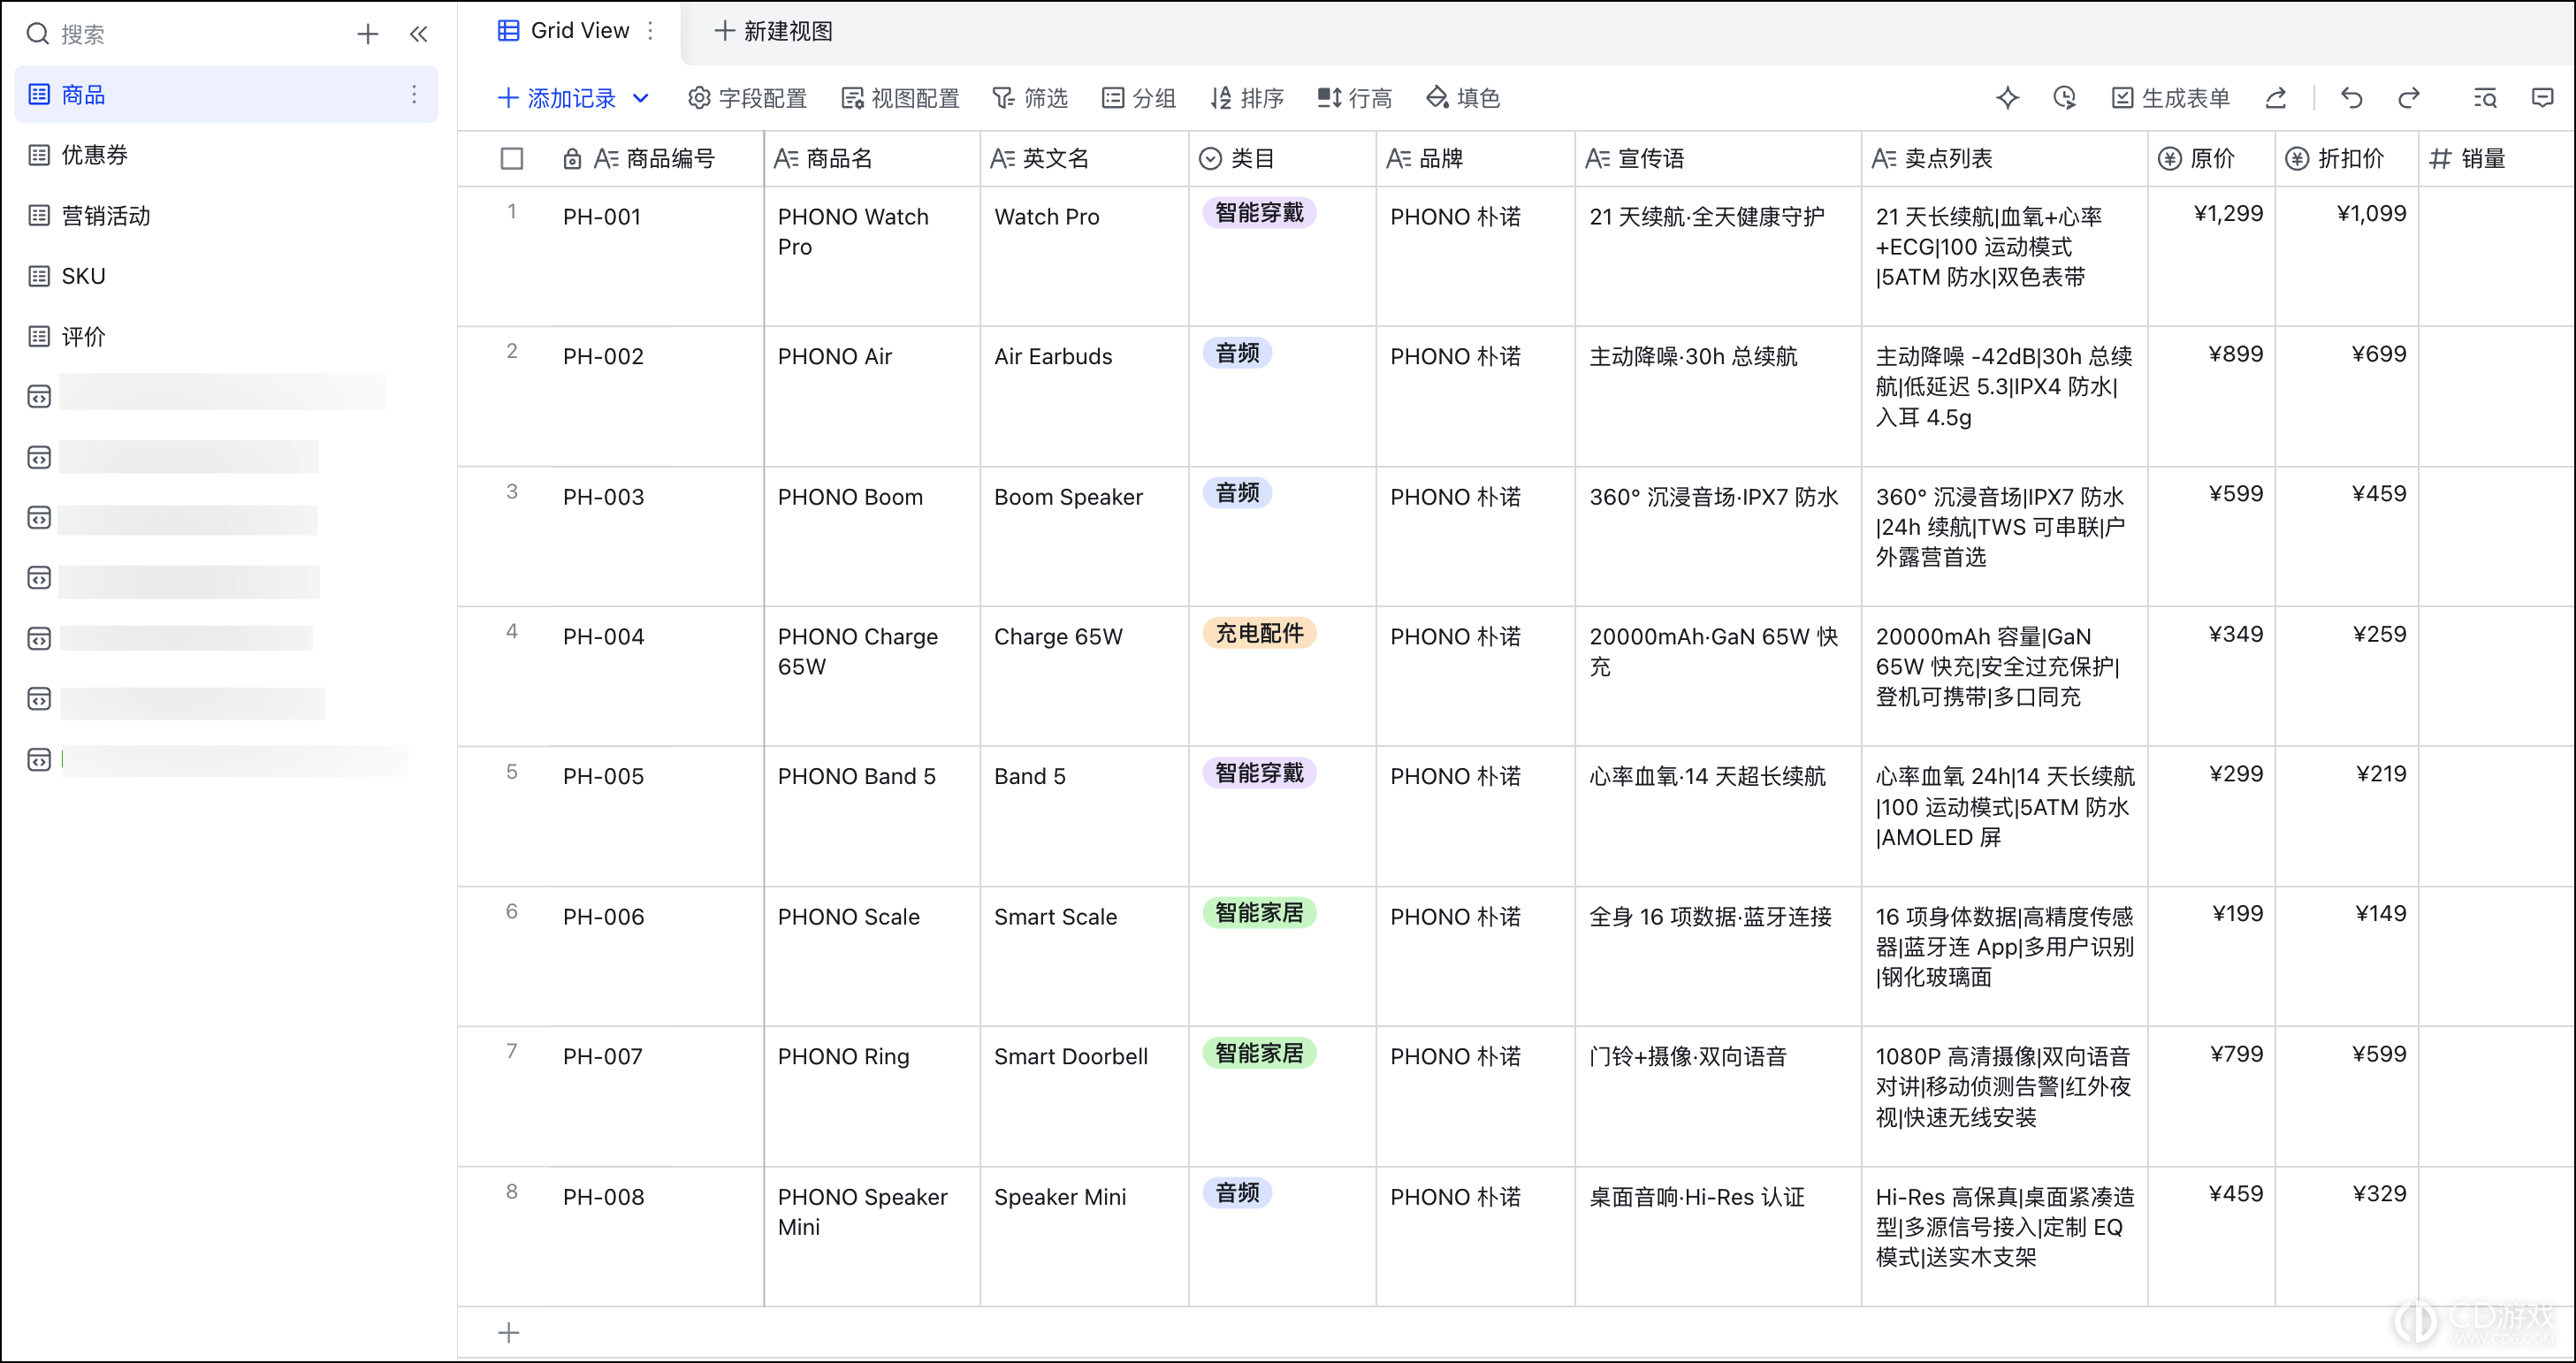Click the currency icon on 折扣价 column
The image size is (2576, 1363).
point(2297,159)
